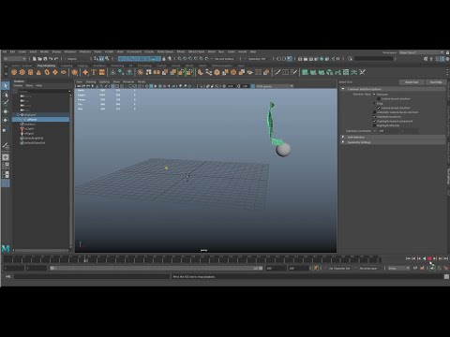Select Marquee selection style
The width and height of the screenshot is (450, 337).
(374, 95)
